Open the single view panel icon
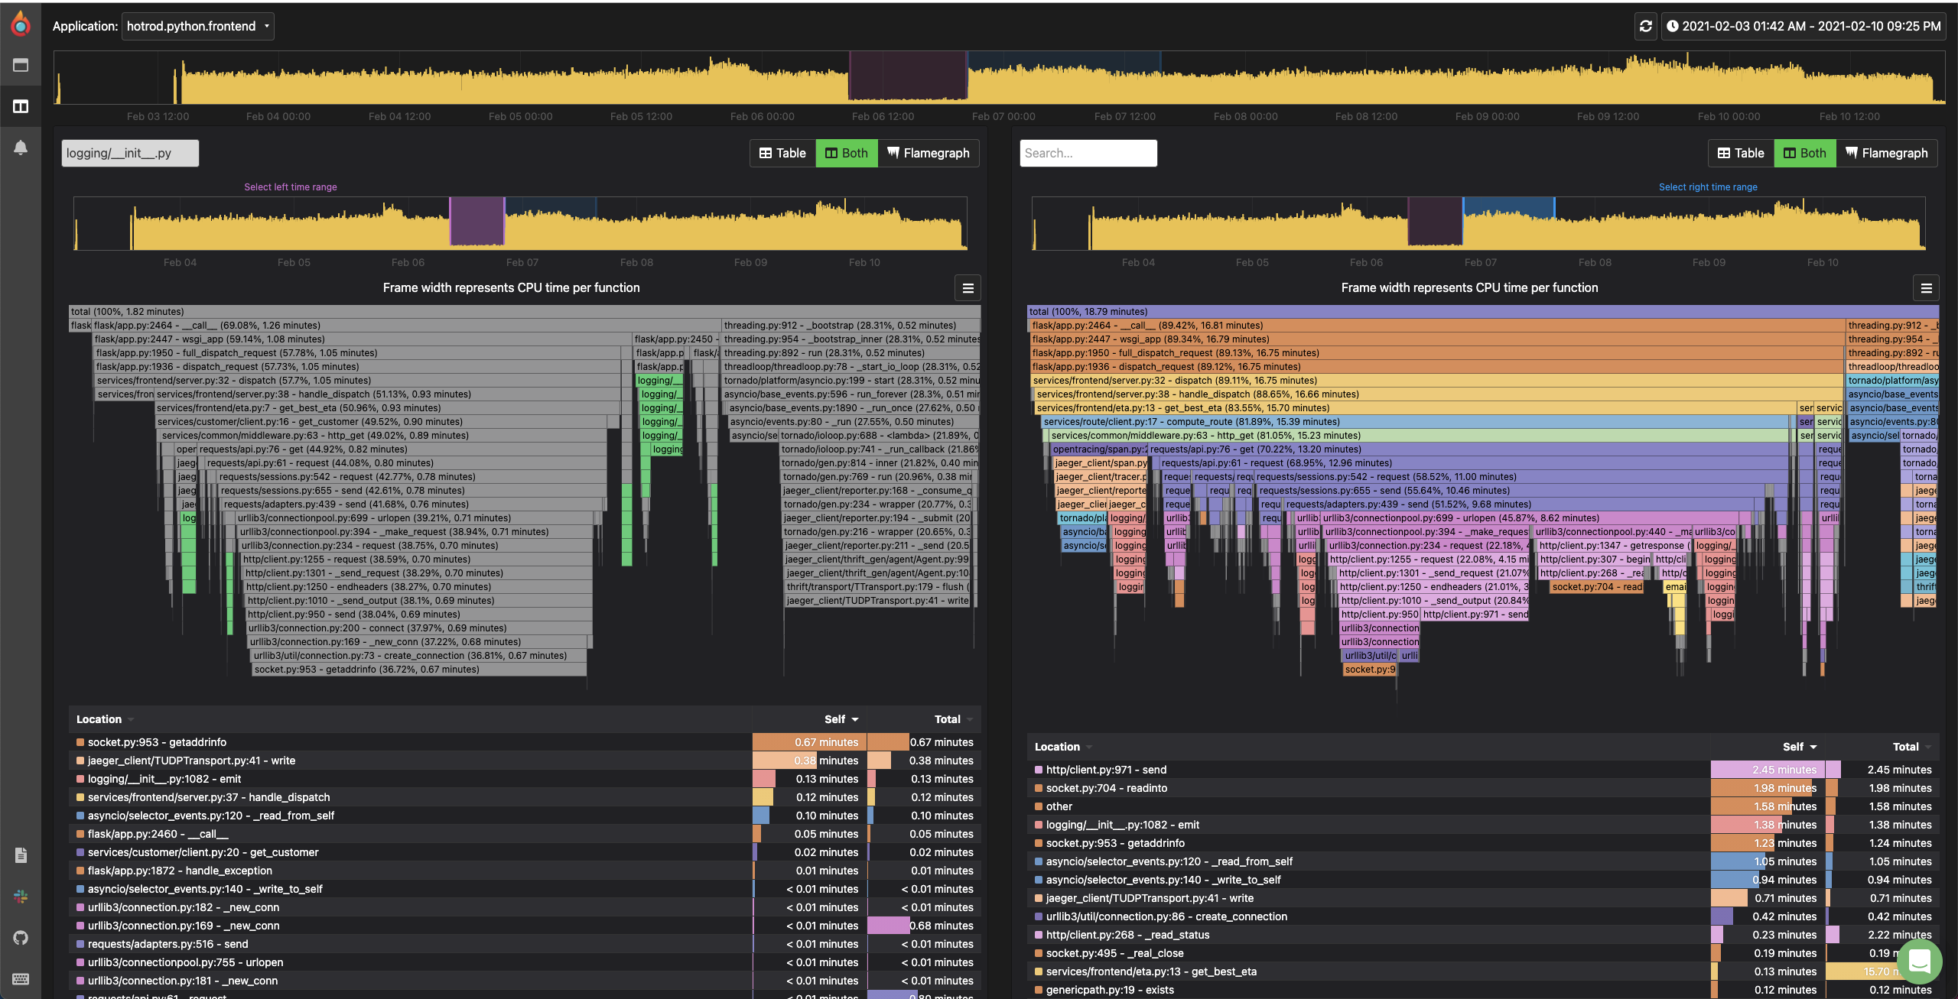1958x999 pixels. click(x=21, y=66)
